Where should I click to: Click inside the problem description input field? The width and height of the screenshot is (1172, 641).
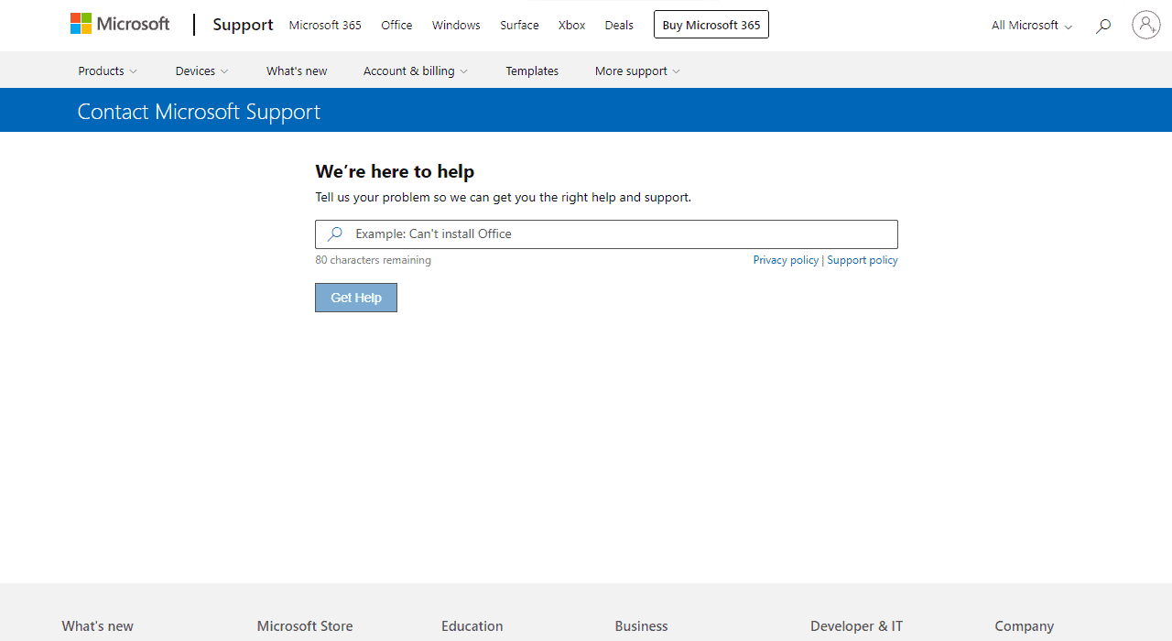(606, 234)
